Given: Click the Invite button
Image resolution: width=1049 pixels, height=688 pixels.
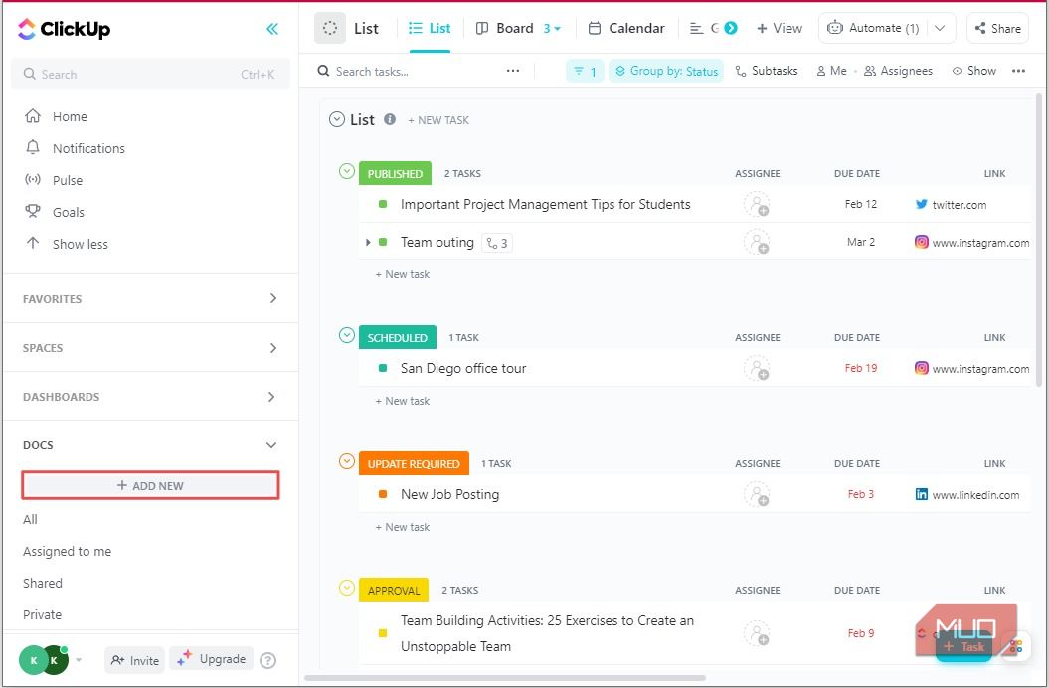Looking at the screenshot, I should tap(134, 660).
